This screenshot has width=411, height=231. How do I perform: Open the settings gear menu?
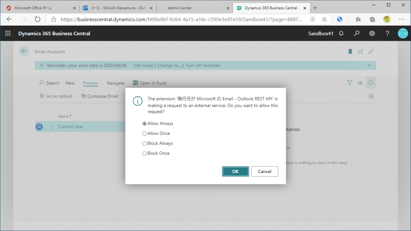tap(372, 33)
